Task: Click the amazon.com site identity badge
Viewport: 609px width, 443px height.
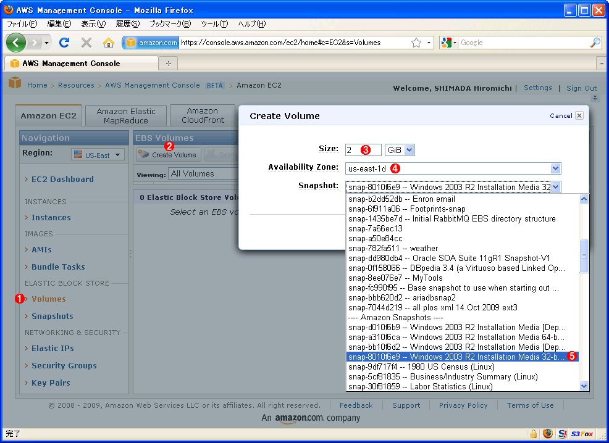Action: (152, 43)
